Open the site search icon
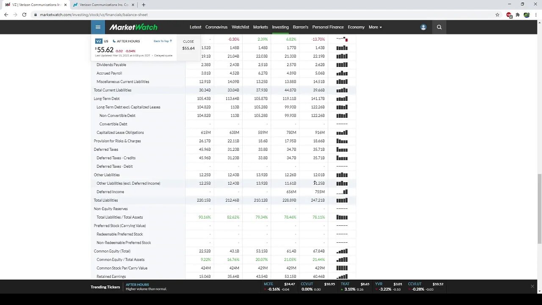Viewport: 542px width, 305px height. (439, 27)
